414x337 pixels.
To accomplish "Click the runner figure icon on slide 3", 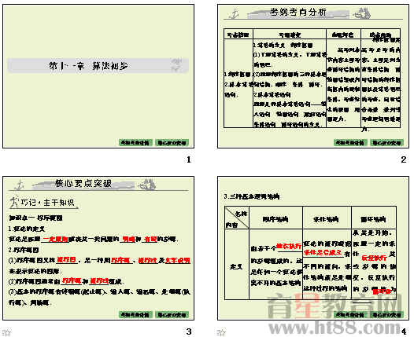I will (x=14, y=202).
